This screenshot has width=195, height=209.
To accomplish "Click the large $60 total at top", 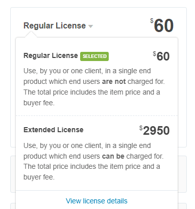I will (x=162, y=25).
